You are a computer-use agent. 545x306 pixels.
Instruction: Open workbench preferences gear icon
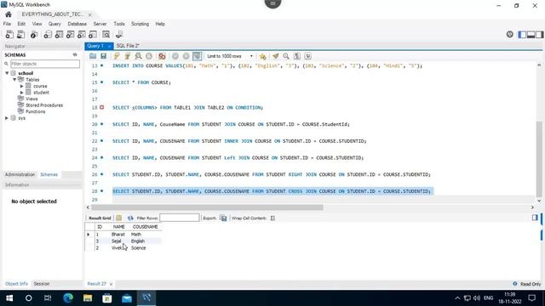click(x=509, y=34)
